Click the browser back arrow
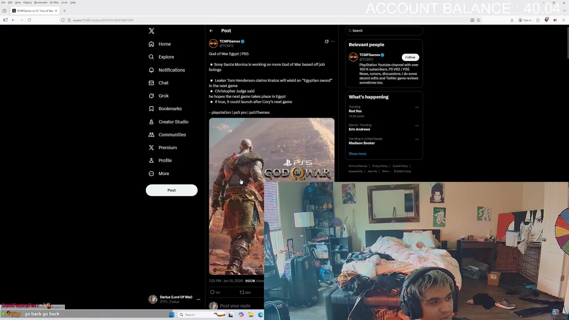The height and width of the screenshot is (320, 569). pyautogui.click(x=13, y=20)
